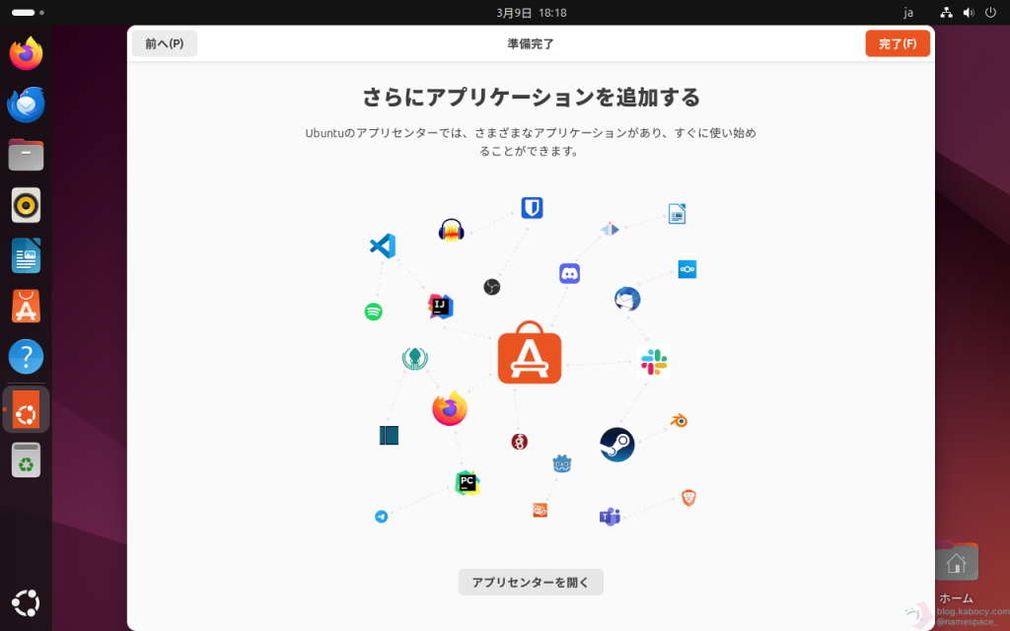Launch Thunderbird mail from the dock
Viewport: 1010px width, 631px height.
point(27,105)
